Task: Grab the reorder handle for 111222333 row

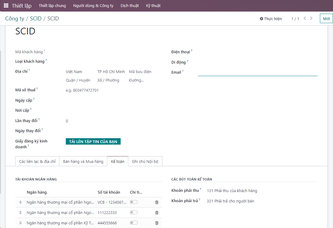Action: [20, 212]
